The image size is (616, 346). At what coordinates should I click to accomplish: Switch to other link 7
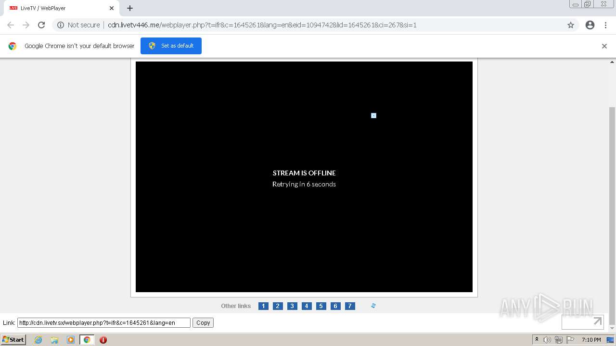[350, 306]
